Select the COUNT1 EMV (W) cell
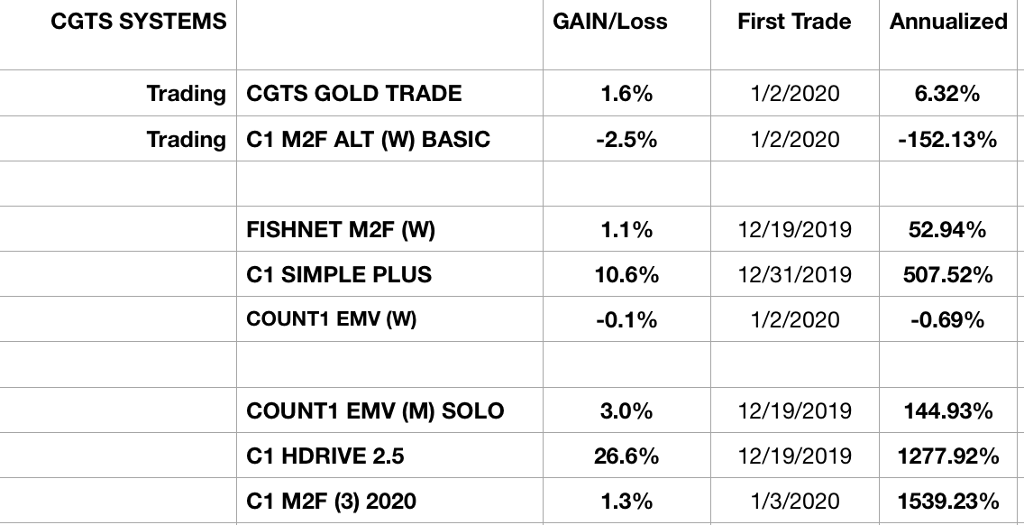Image resolution: width=1024 pixels, height=525 pixels. tap(331, 319)
